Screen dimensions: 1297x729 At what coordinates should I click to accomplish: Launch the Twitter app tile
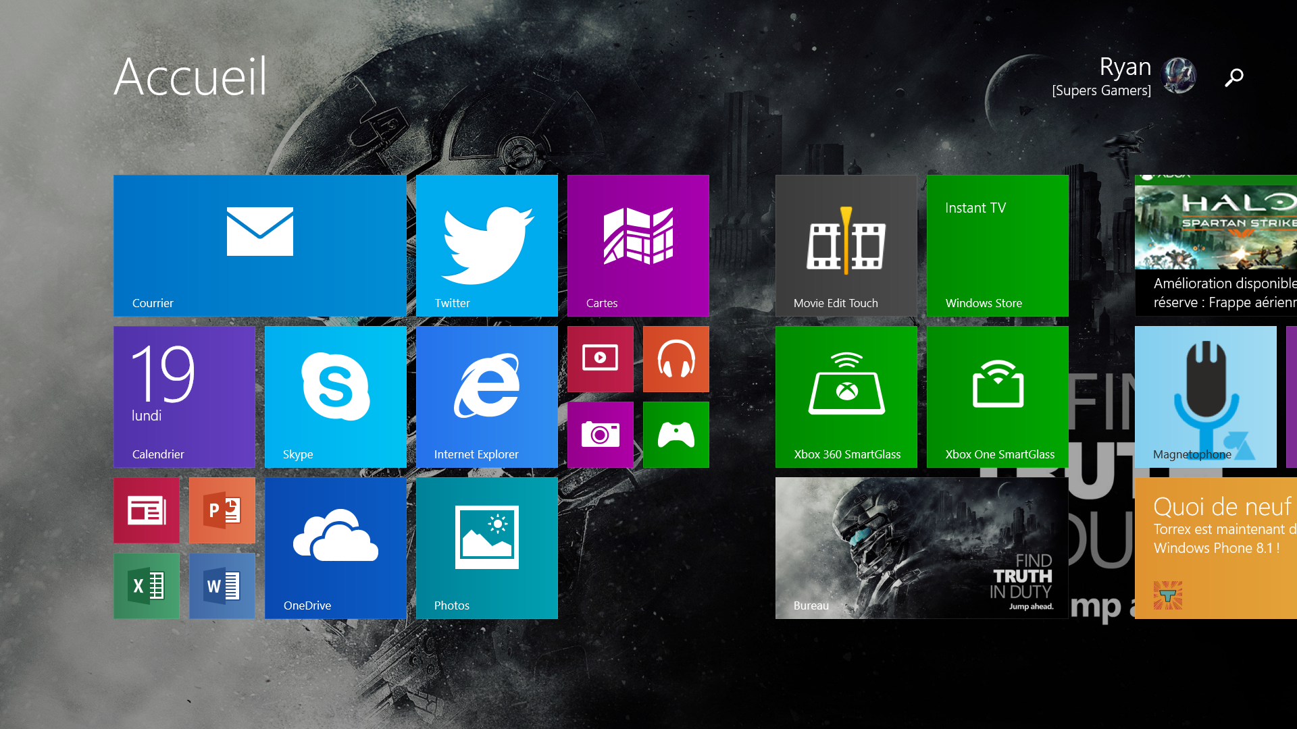(487, 246)
